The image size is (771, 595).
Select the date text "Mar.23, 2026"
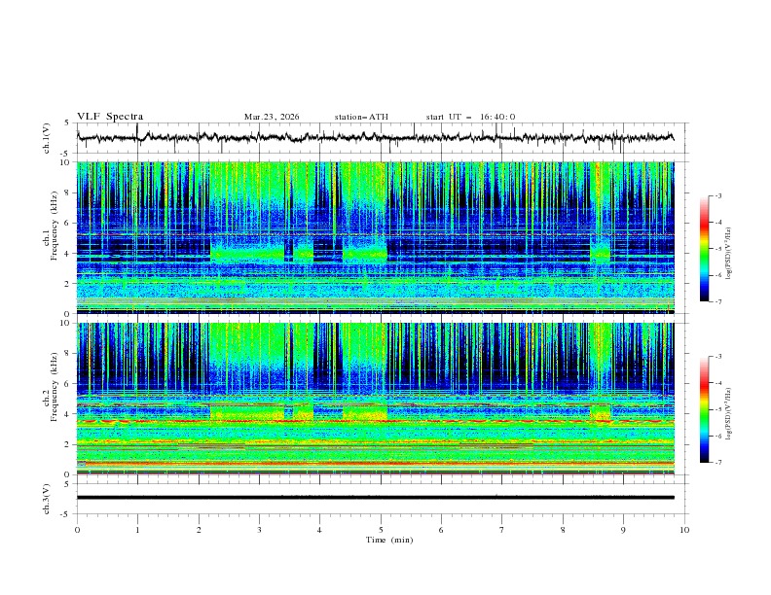pyautogui.click(x=272, y=117)
